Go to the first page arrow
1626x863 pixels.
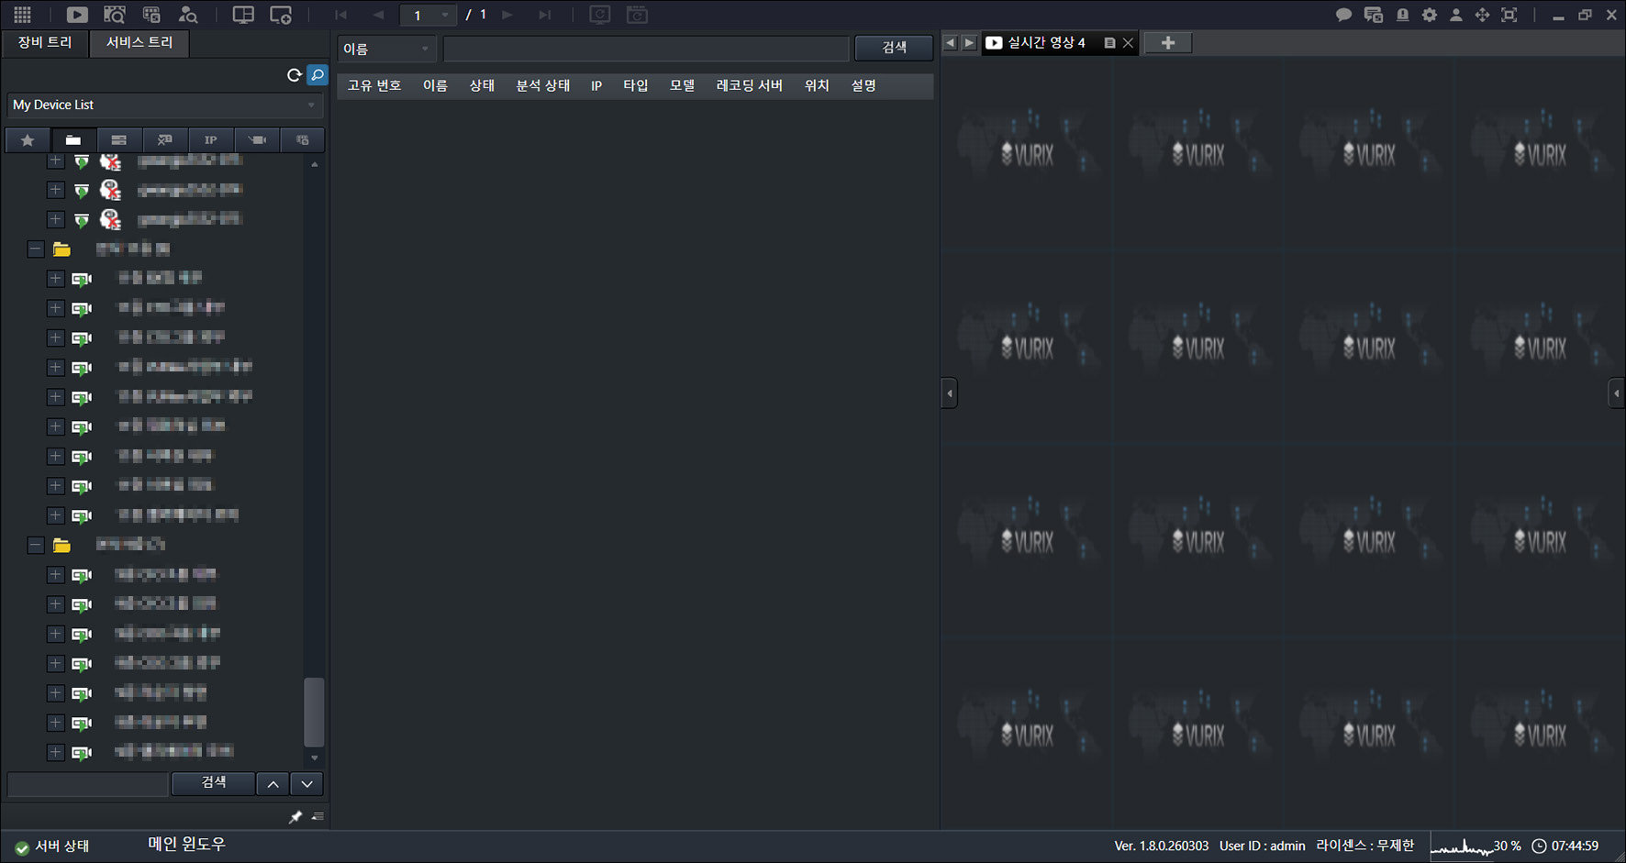pos(341,15)
